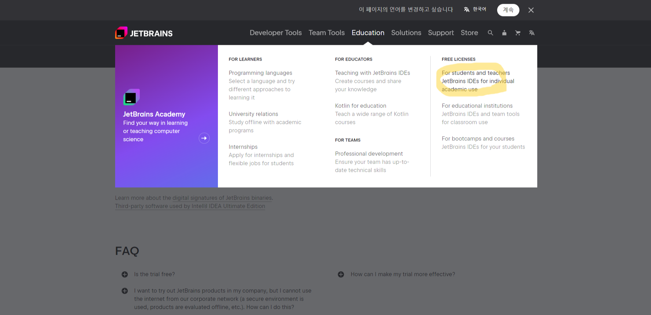Click the FREE LICENSES heading
651x315 pixels.
(458, 59)
